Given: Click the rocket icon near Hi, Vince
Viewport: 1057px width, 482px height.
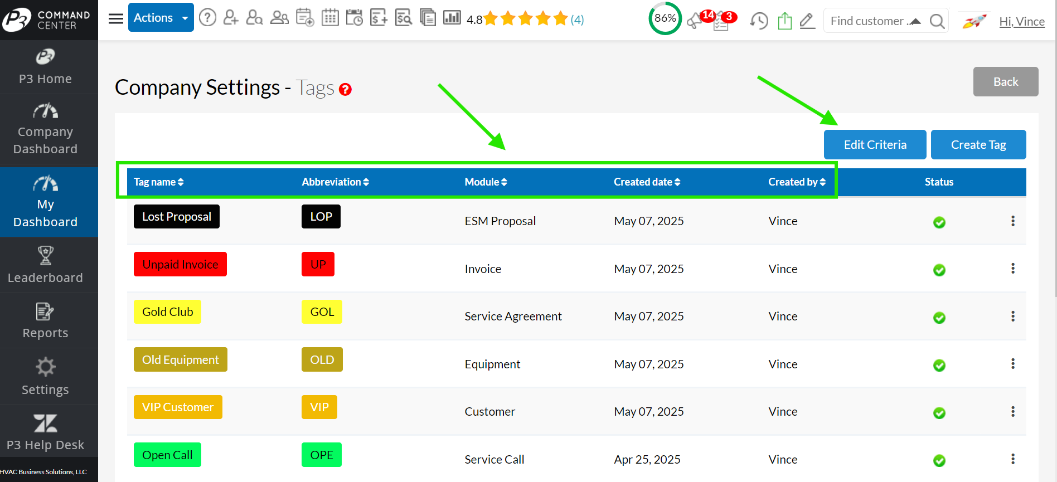Looking at the screenshot, I should pos(974,21).
